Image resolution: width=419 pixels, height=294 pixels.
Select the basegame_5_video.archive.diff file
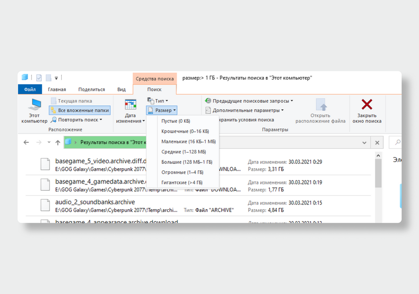tap(198, 165)
